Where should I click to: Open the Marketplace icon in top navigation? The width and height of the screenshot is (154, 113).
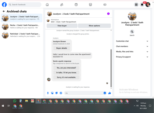[91, 5]
